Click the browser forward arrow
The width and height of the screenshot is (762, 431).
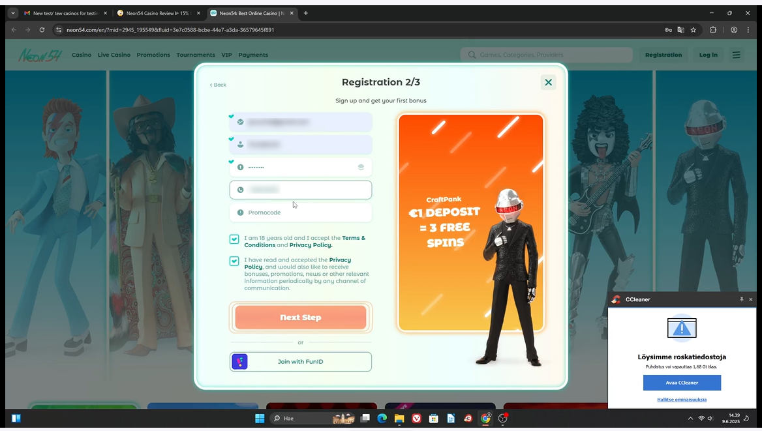pos(27,29)
